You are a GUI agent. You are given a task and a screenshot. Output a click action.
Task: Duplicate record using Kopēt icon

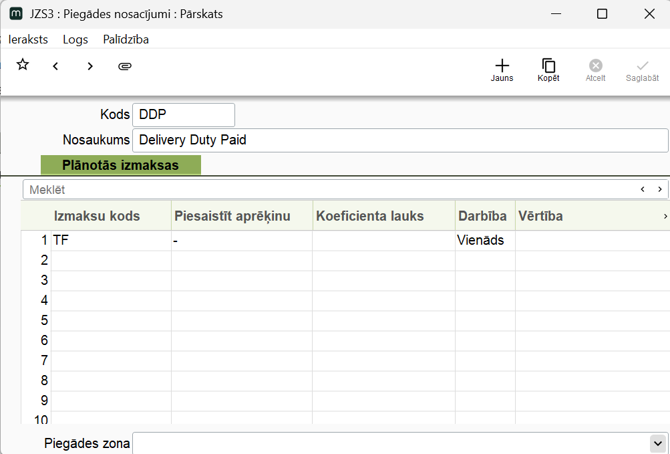548,70
